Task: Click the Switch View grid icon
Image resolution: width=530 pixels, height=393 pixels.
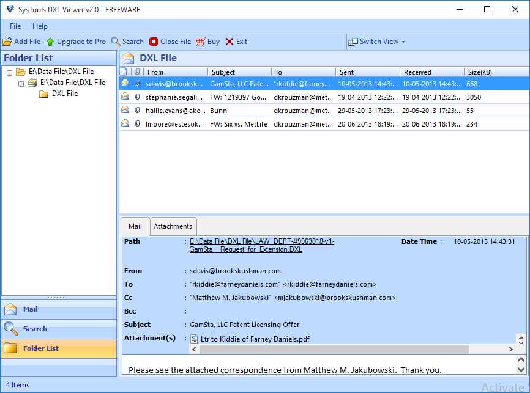Action: pos(353,42)
